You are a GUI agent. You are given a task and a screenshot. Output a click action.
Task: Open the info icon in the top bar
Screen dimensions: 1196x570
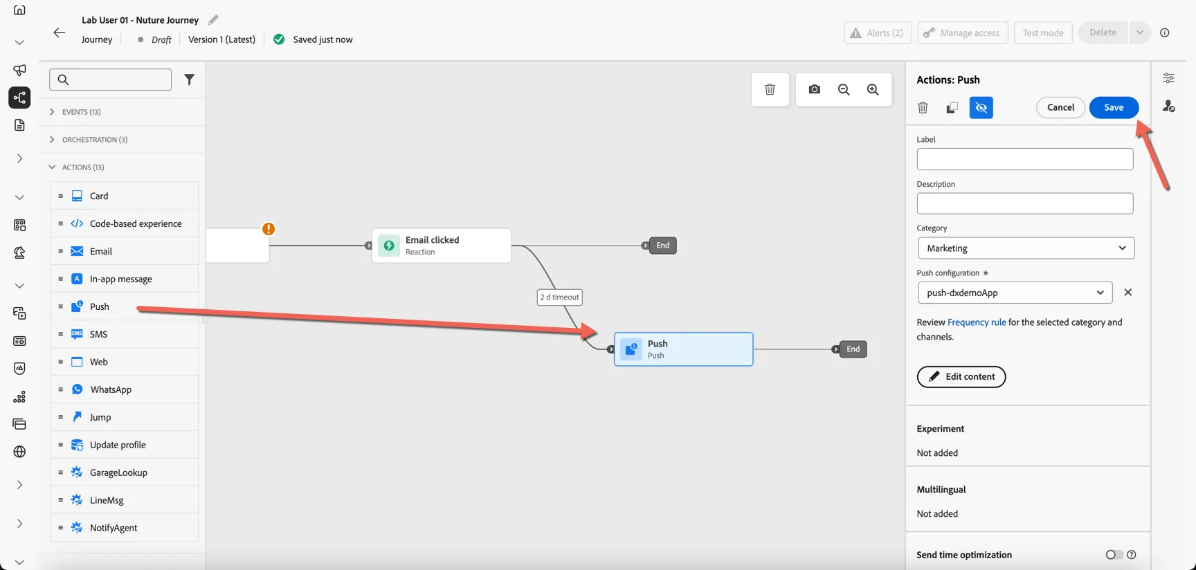tap(1165, 33)
